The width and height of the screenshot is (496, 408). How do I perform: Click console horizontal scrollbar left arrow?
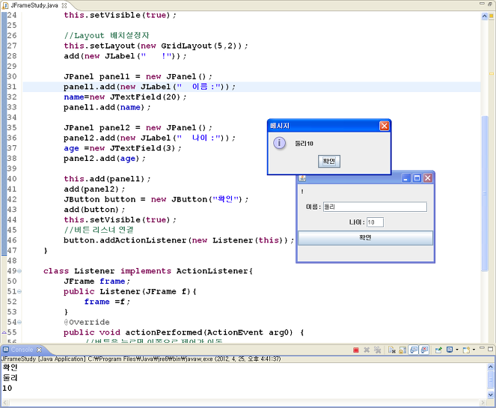point(4,403)
